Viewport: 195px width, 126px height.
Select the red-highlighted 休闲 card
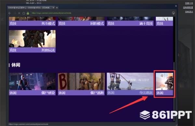(164, 84)
